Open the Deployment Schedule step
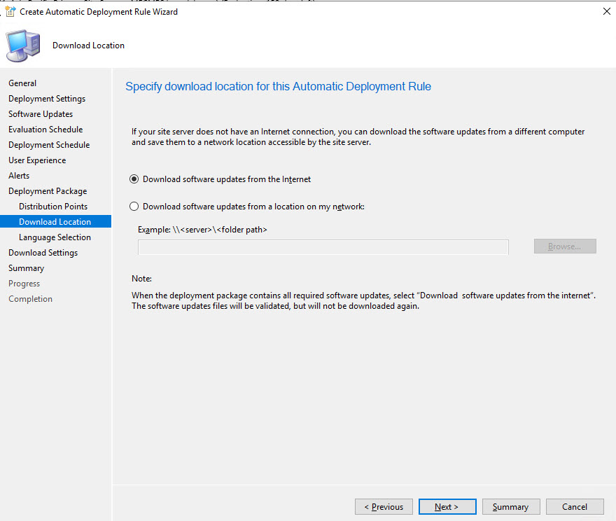This screenshot has height=521, width=616. [x=49, y=145]
